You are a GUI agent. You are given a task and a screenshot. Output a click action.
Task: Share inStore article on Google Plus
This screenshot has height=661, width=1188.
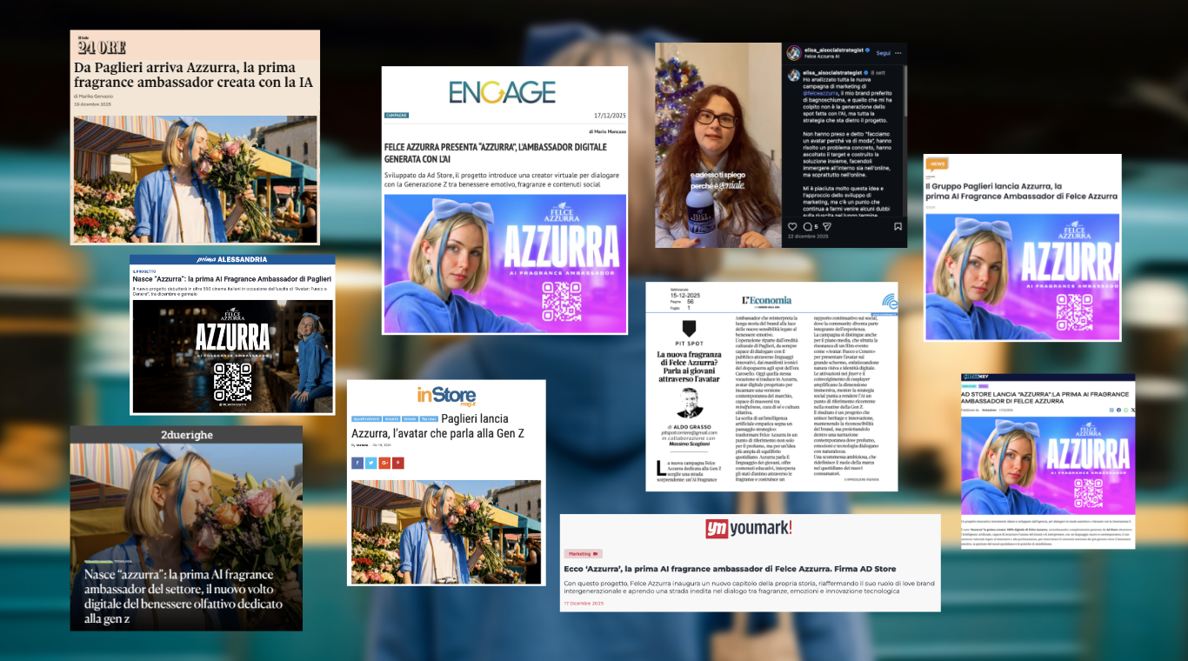(x=384, y=463)
